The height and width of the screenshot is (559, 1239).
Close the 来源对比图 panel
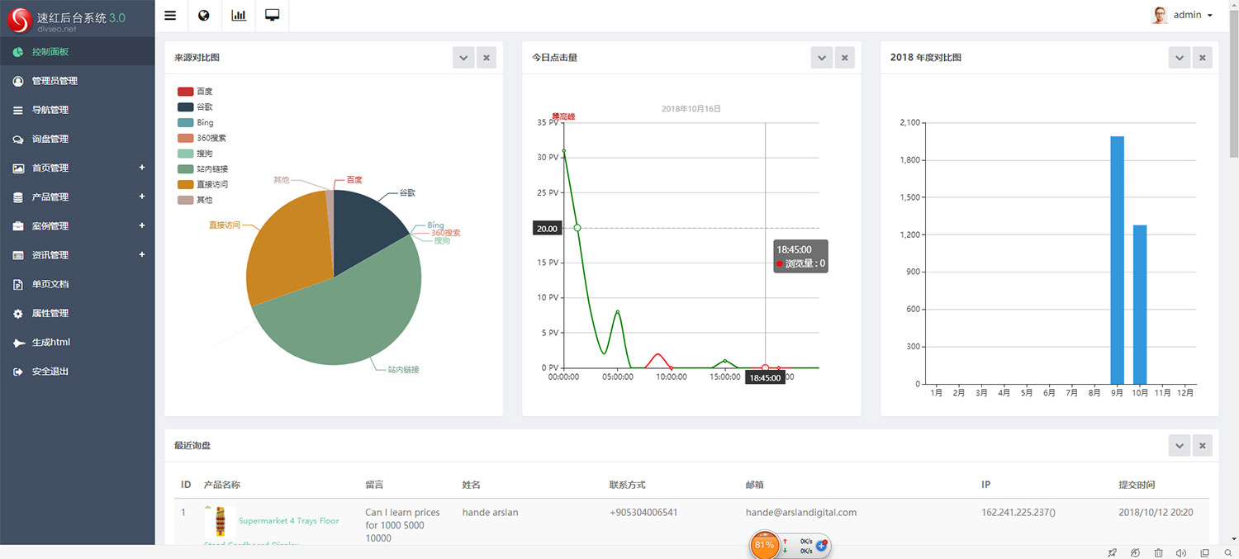487,58
